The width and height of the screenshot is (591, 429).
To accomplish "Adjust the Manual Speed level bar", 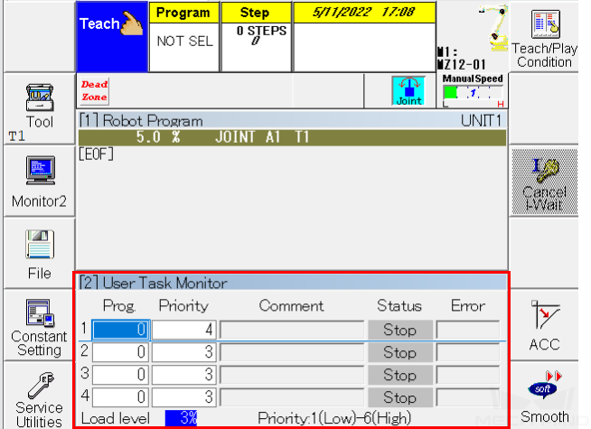I will click(x=473, y=93).
